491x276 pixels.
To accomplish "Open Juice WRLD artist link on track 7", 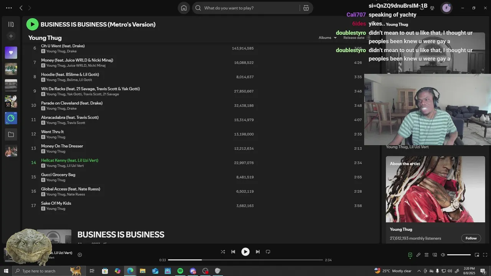I will 76,66.
